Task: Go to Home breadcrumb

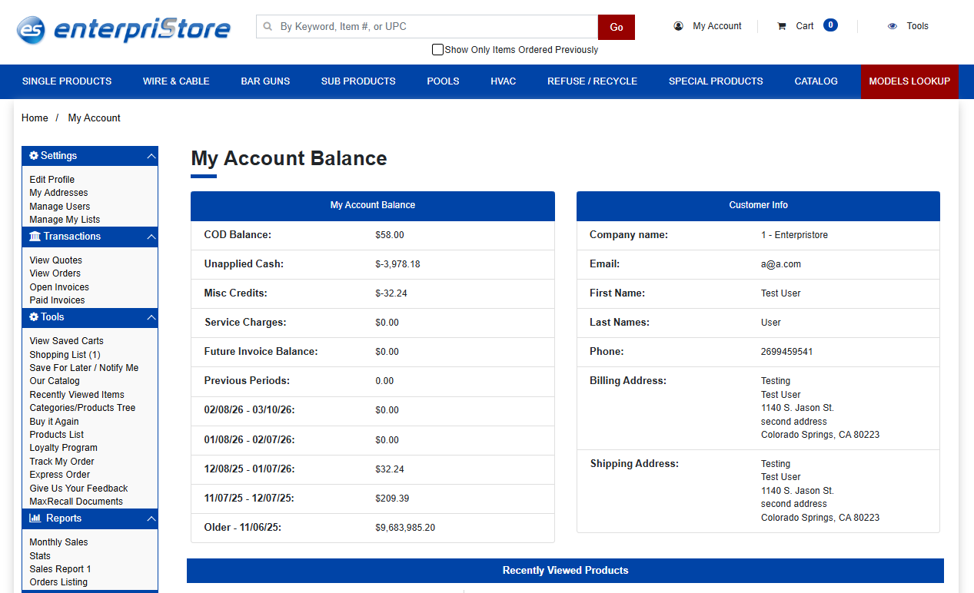Action: (x=35, y=118)
